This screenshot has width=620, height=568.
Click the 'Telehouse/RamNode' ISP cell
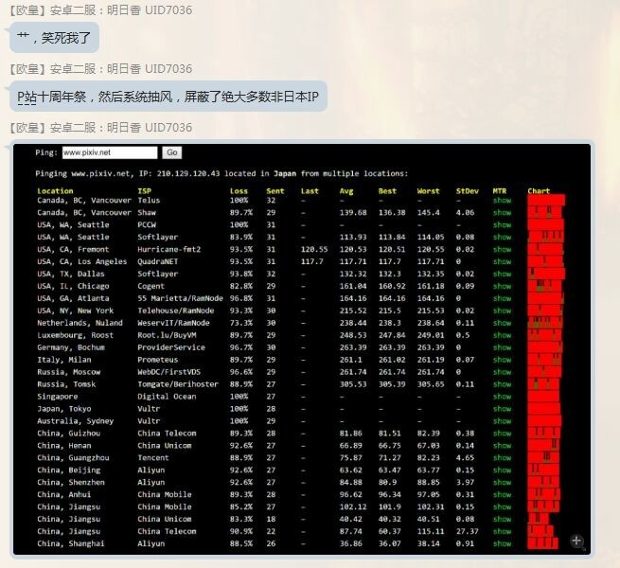point(175,311)
